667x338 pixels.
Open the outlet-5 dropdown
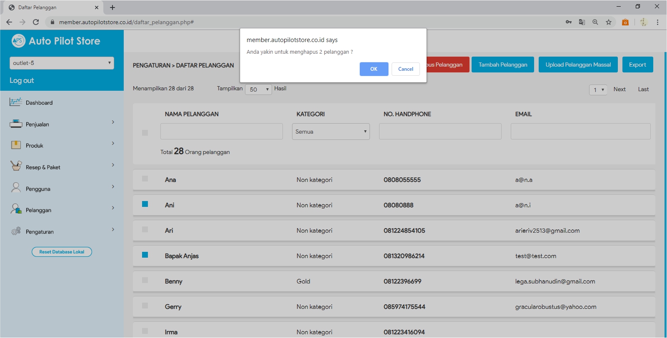coord(62,63)
